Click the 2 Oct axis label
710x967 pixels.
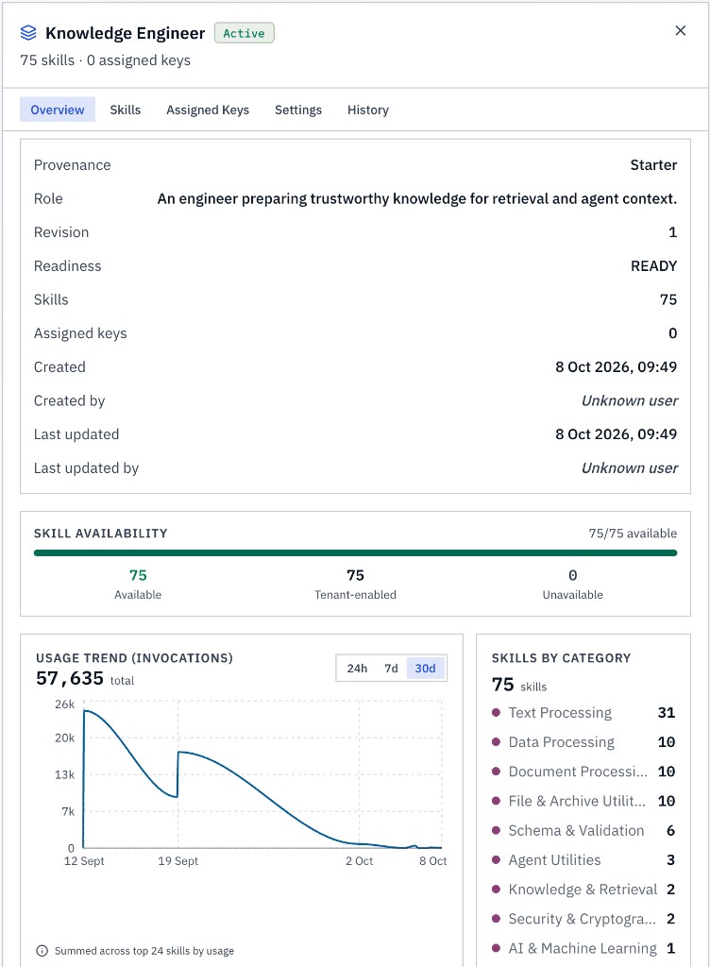click(x=360, y=861)
